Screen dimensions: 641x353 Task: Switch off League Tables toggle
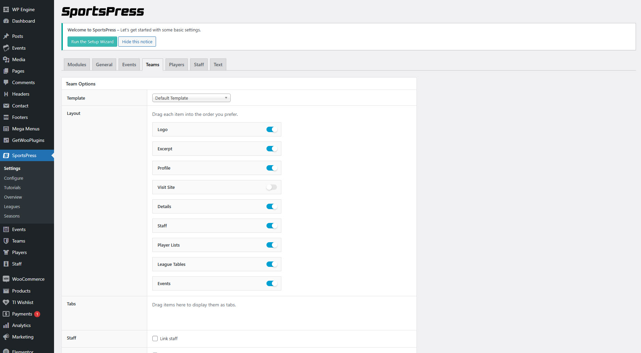(272, 264)
